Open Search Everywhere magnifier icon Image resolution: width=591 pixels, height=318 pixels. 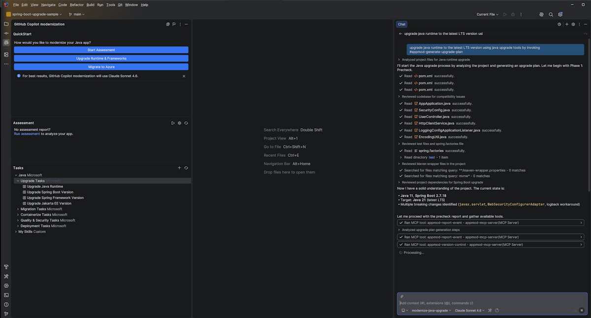click(551, 14)
